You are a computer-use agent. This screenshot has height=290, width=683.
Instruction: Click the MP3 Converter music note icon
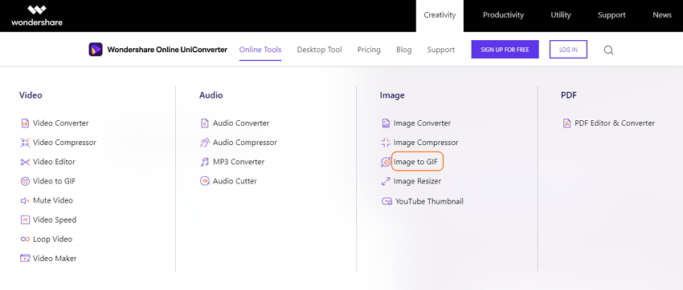[x=205, y=162]
